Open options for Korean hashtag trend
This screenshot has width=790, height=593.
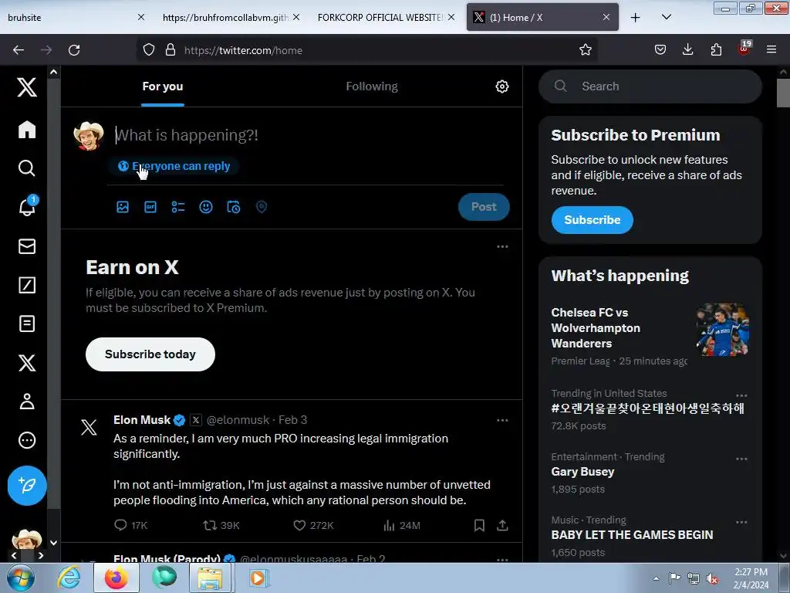pos(741,396)
